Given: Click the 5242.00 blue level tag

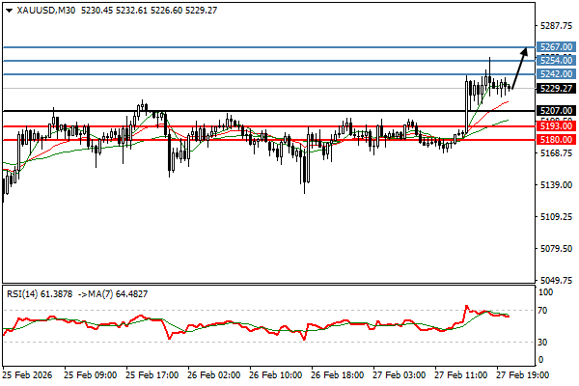Looking at the screenshot, I should pyautogui.click(x=554, y=74).
